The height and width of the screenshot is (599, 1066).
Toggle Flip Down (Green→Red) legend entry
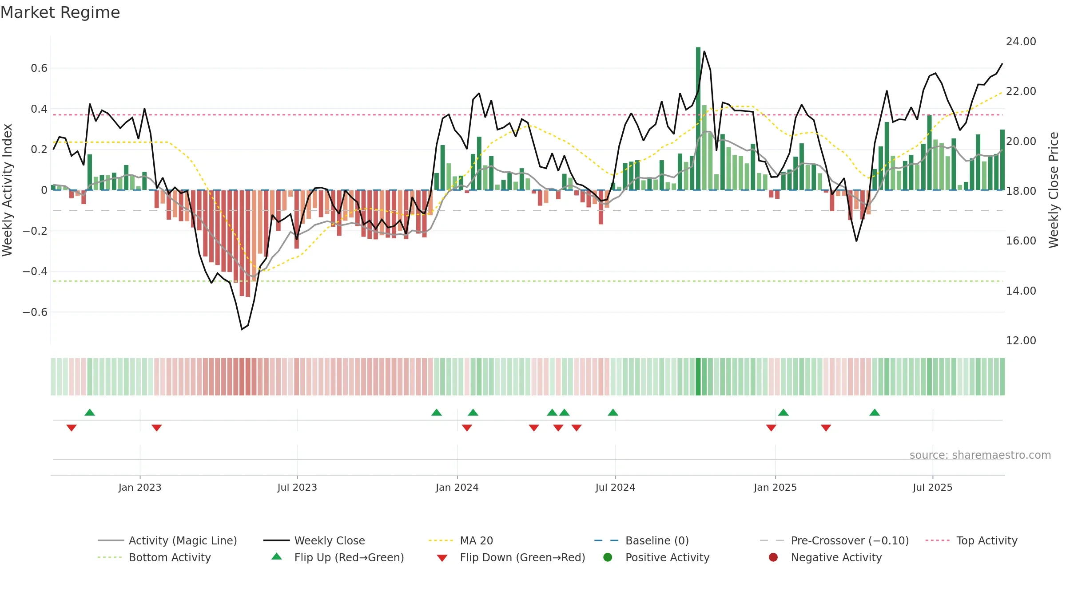pos(511,557)
